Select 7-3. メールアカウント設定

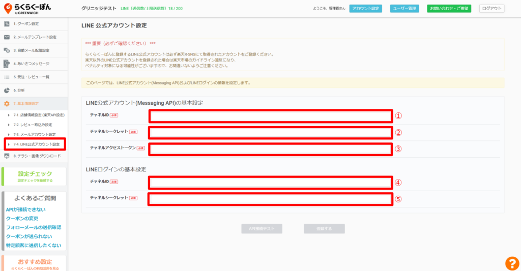tap(35, 135)
